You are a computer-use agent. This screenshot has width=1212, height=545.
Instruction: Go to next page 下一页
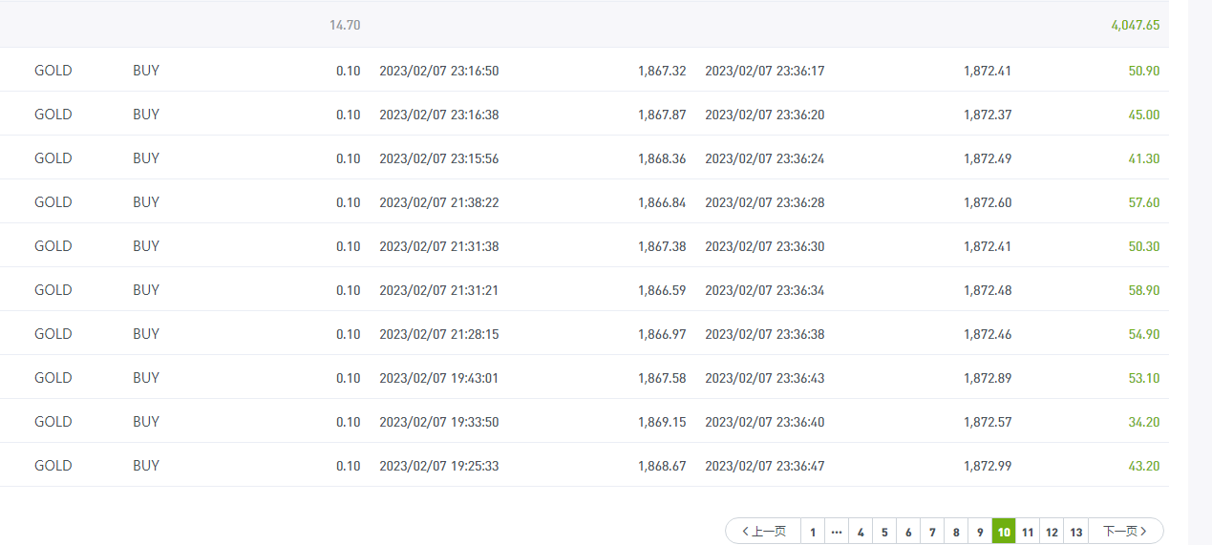[1125, 532]
